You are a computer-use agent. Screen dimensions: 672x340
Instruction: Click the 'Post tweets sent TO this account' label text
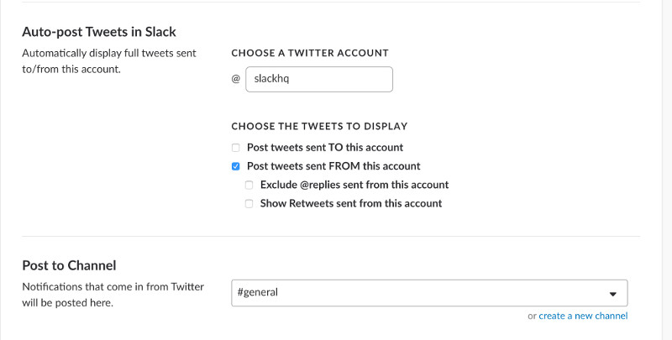325,147
